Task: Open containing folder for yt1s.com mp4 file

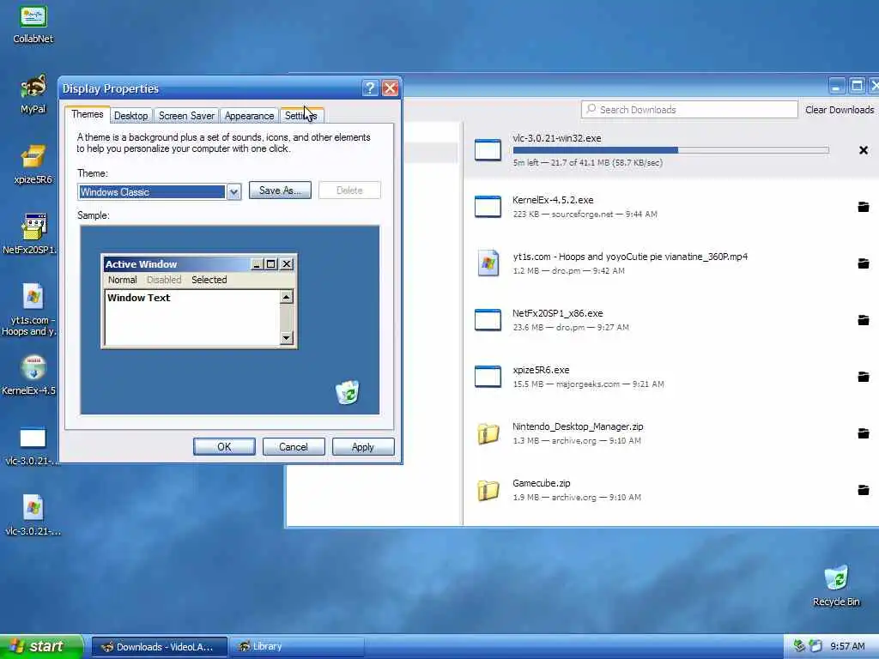Action: tap(864, 263)
